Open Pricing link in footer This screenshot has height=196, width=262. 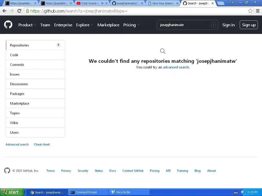155,171
